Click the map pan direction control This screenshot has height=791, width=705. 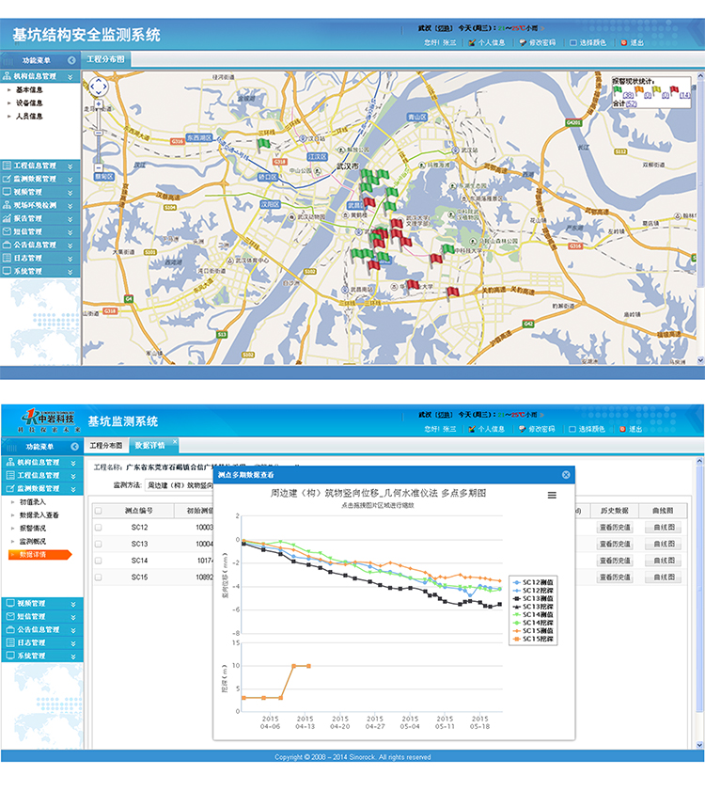pos(98,87)
